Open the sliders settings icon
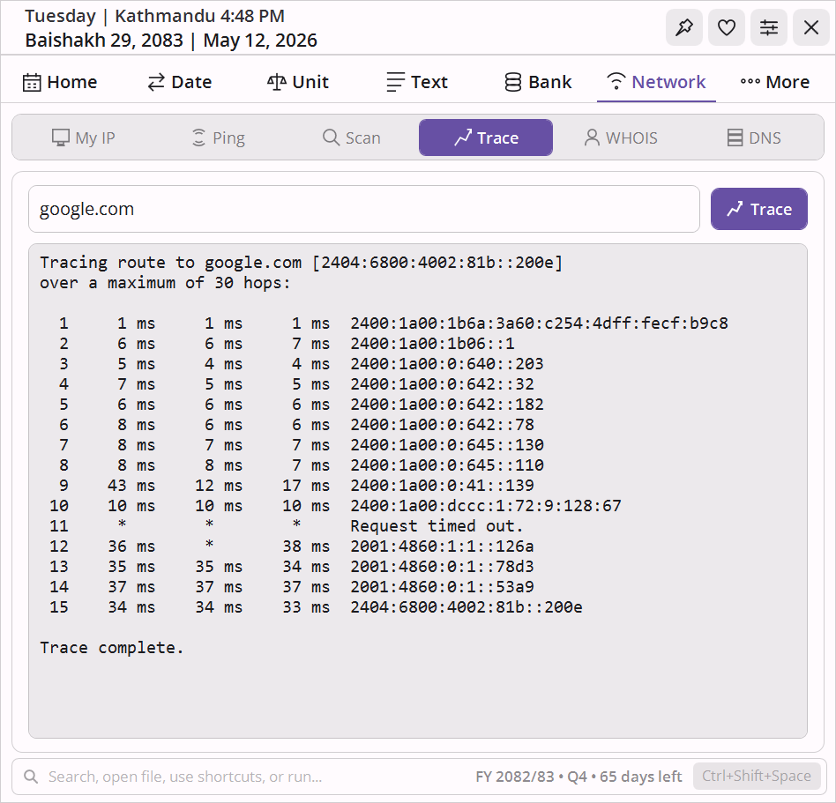Screen dimensions: 836x803 pos(768,27)
